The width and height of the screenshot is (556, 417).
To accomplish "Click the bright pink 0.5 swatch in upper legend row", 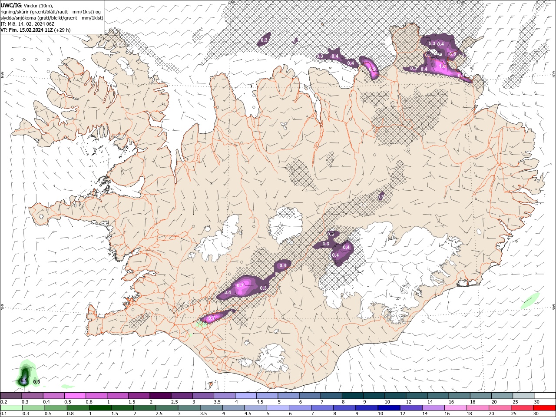I will [x=75, y=396].
